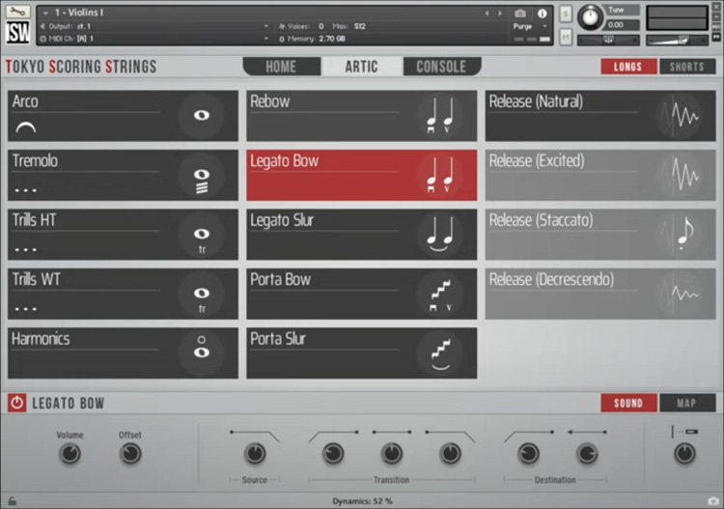Click the Max voices value 512
724x509 pixels.
pos(360,26)
